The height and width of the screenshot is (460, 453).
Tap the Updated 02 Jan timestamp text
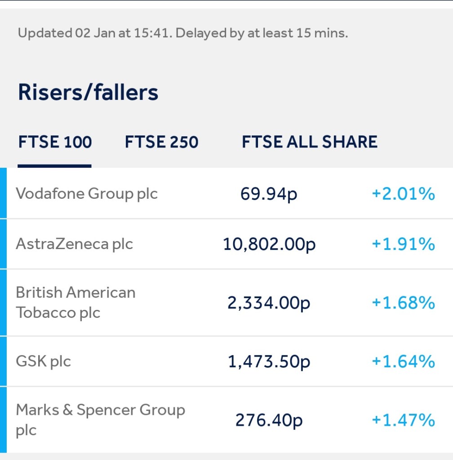[182, 33]
